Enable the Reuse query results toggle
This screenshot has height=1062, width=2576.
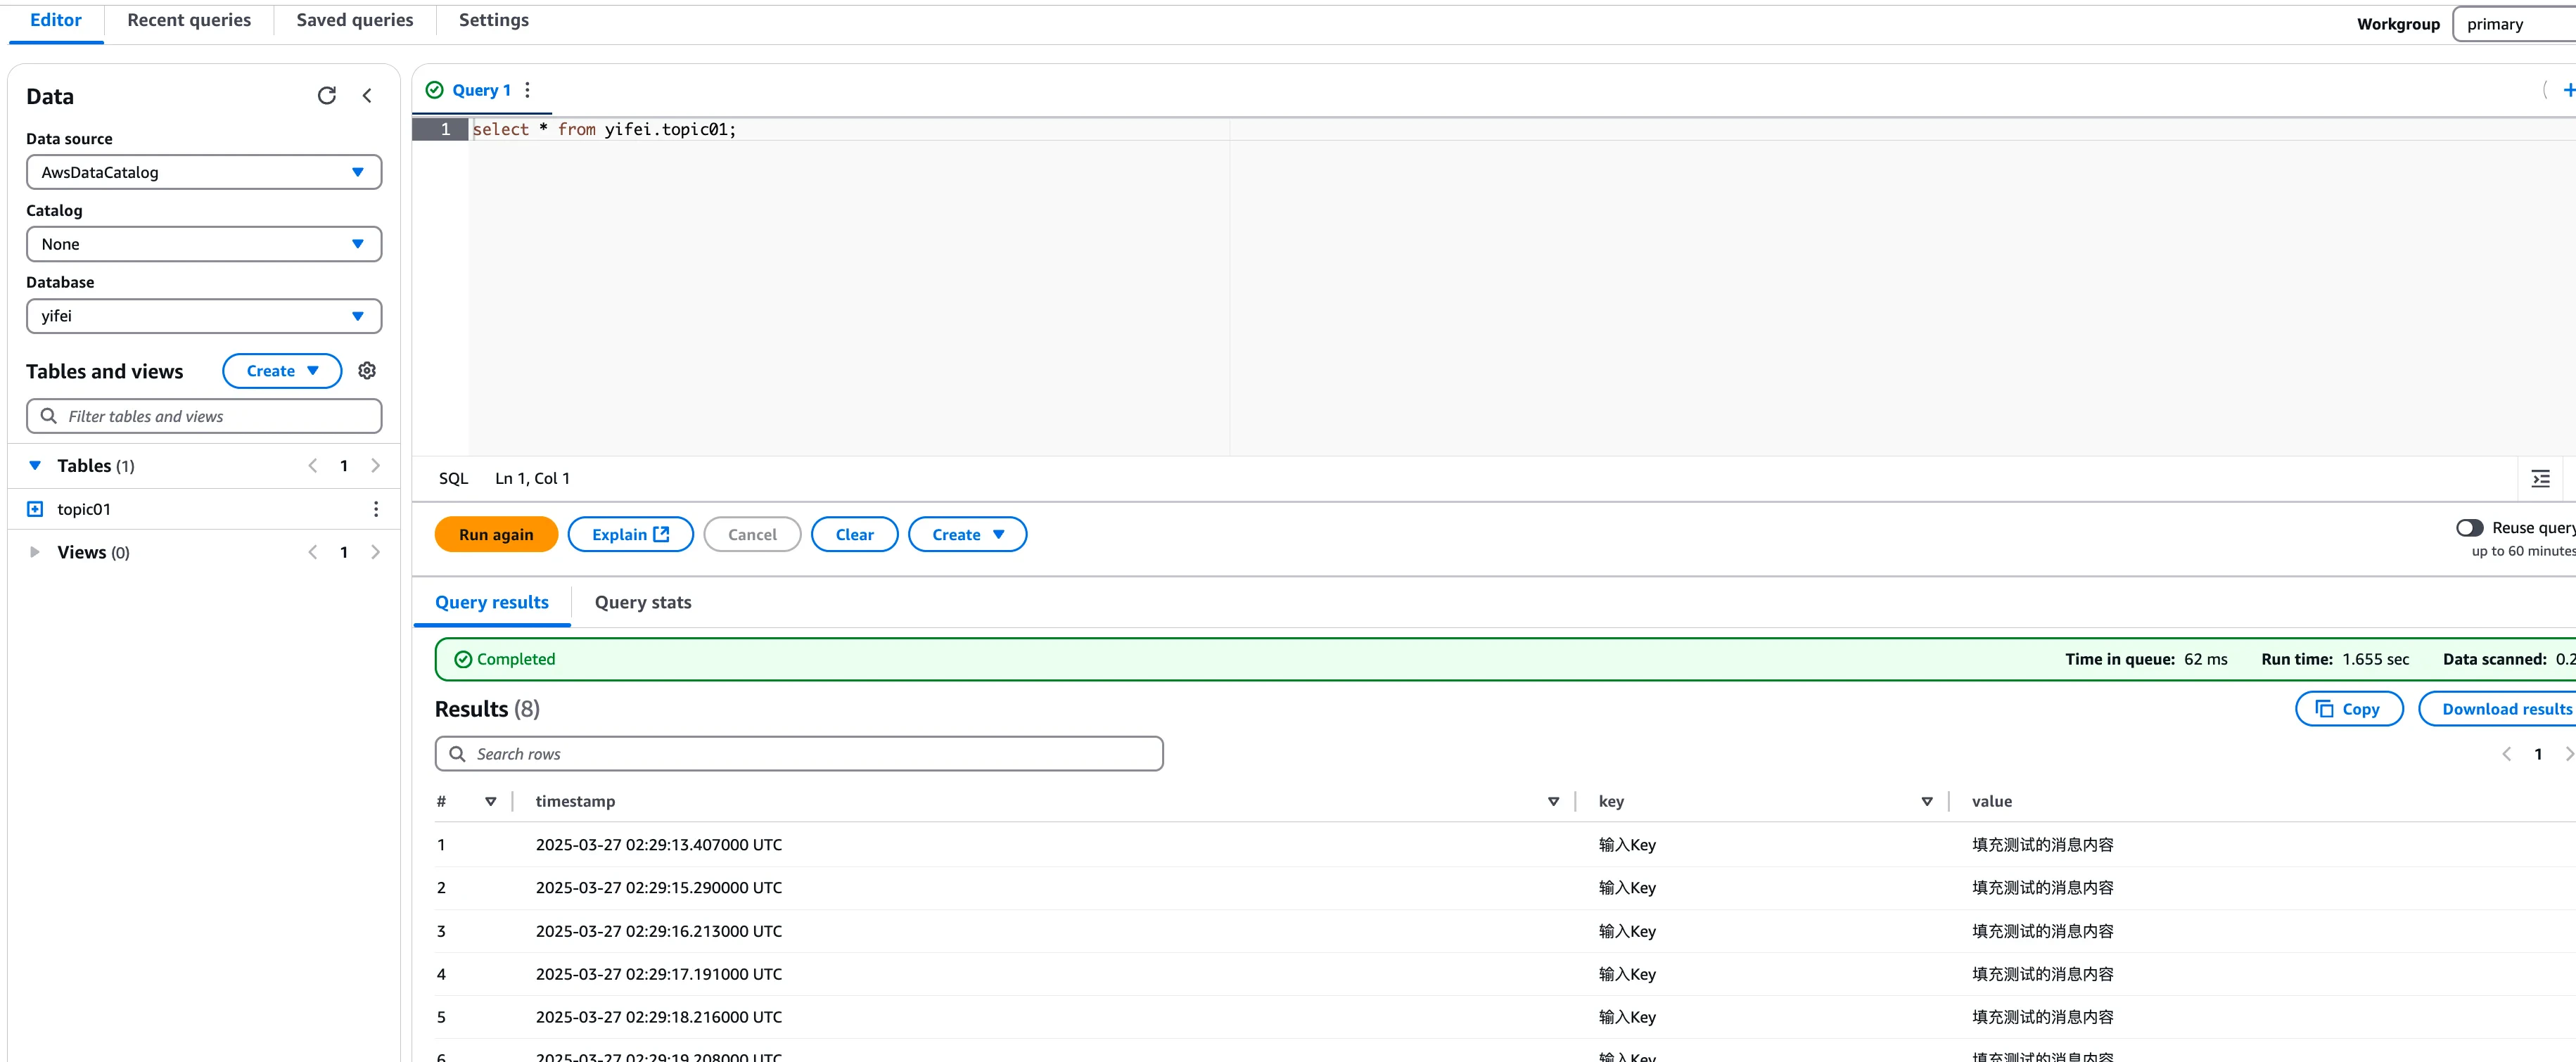[2471, 527]
